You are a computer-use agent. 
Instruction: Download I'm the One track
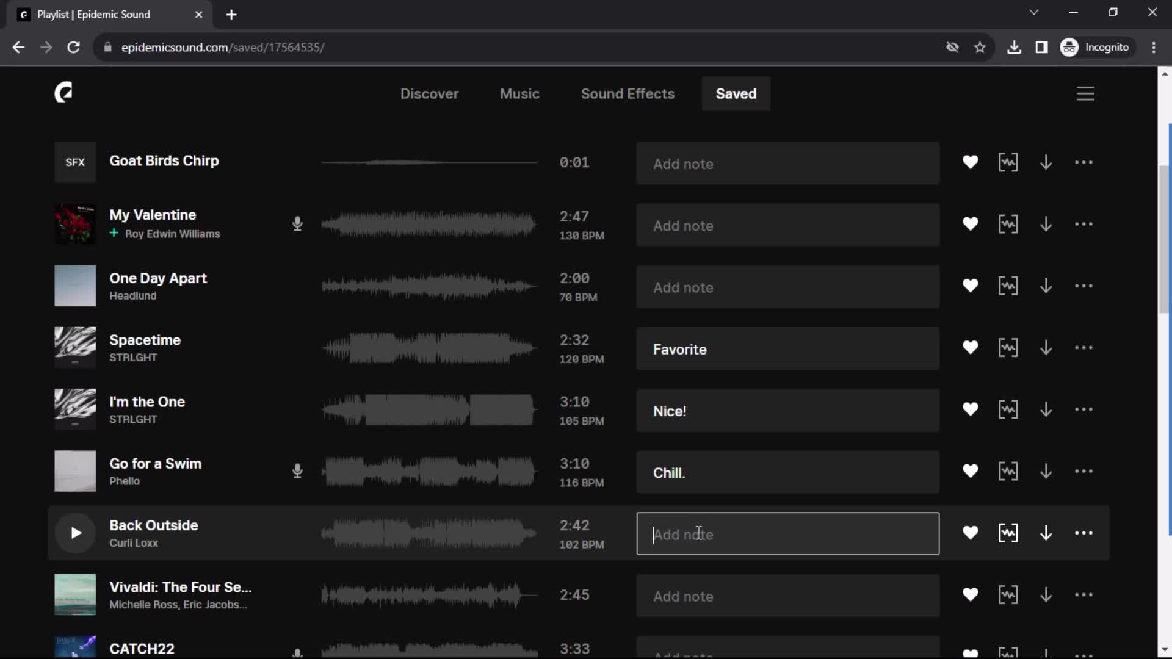click(x=1046, y=409)
